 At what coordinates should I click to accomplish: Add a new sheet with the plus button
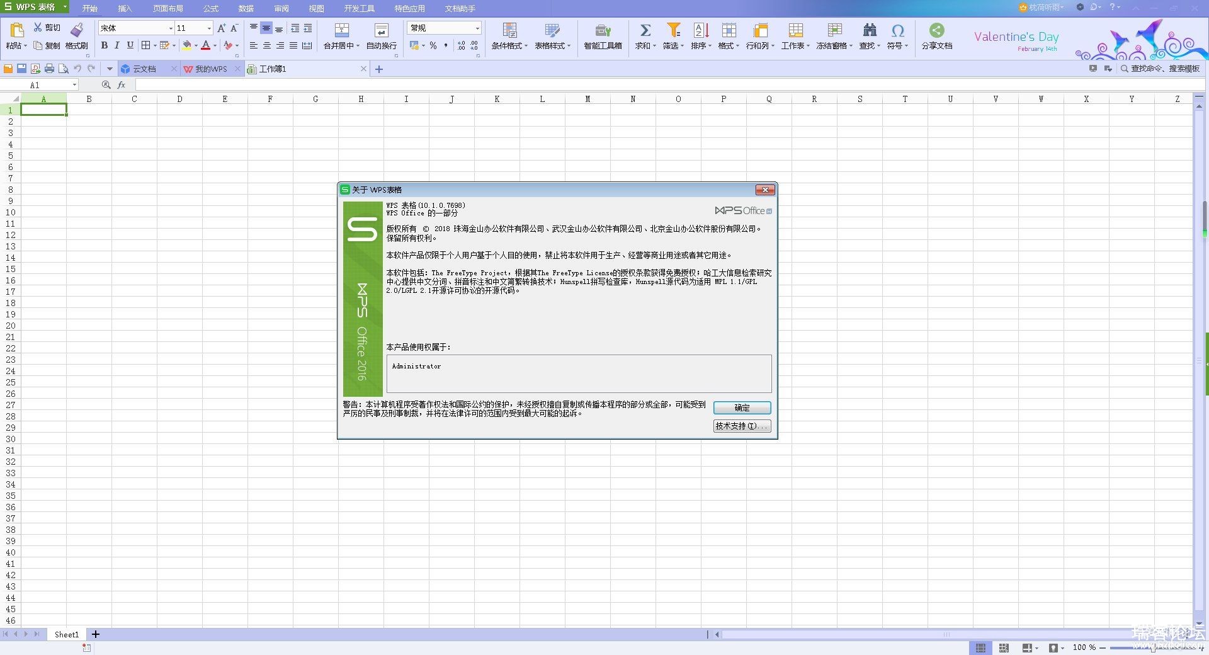pyautogui.click(x=96, y=634)
